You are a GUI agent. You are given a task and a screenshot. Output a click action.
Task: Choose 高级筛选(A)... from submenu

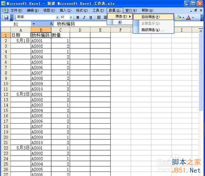(153, 30)
